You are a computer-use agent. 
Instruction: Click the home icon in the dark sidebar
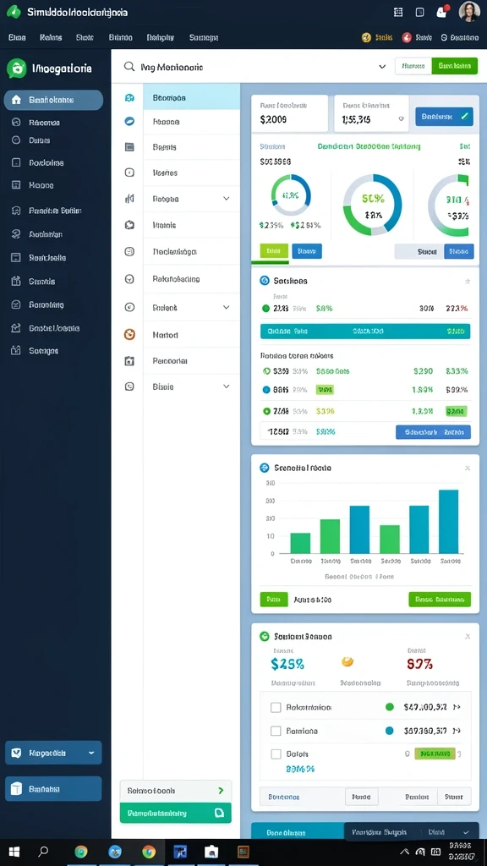pos(16,100)
